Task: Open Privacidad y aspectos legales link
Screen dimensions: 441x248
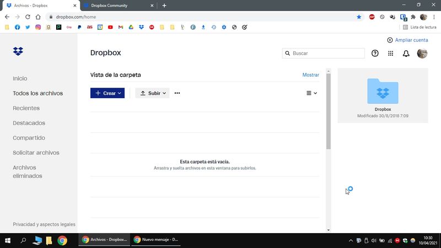Action: click(x=44, y=224)
